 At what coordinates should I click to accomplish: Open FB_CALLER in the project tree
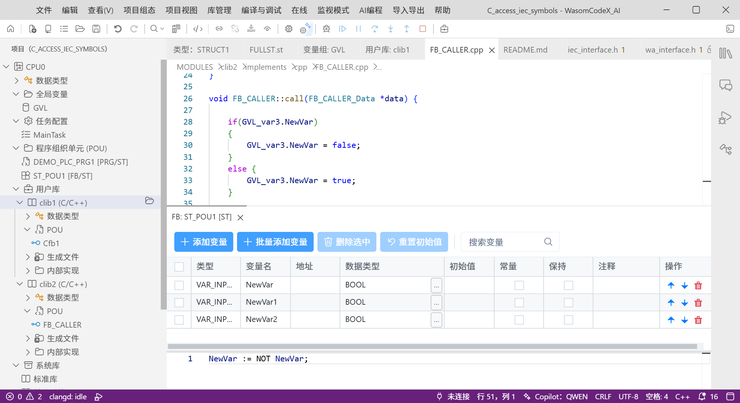[62, 325]
